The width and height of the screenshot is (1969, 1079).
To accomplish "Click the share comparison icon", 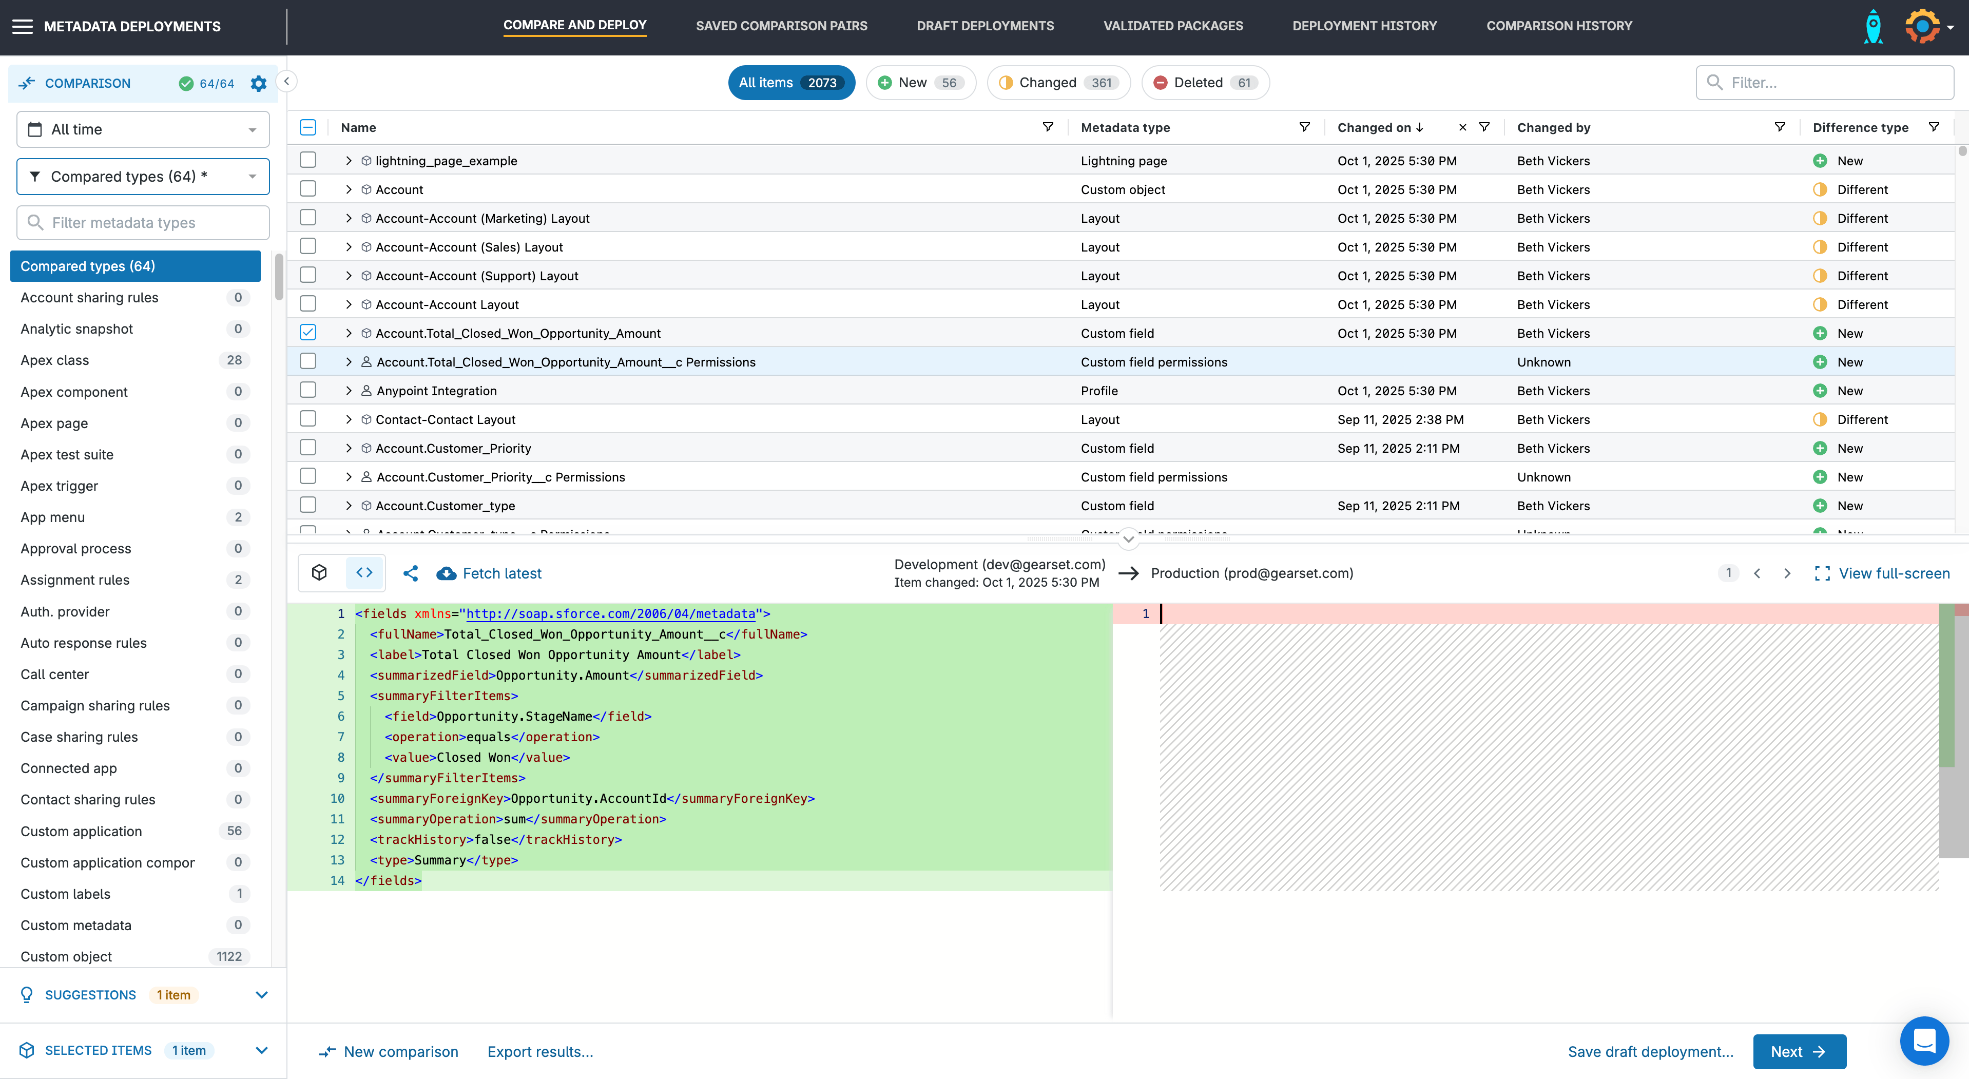I will pos(411,573).
